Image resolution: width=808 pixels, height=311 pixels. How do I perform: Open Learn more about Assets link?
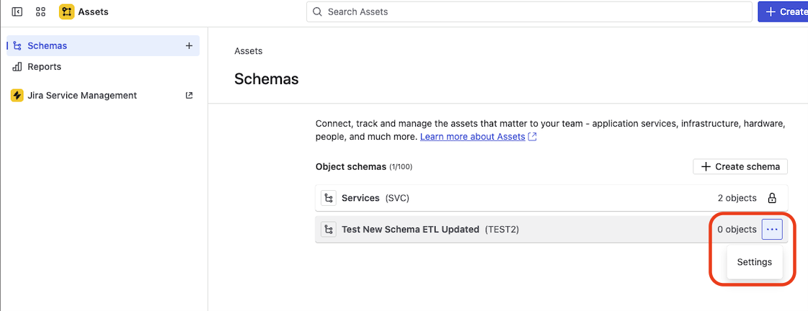473,137
